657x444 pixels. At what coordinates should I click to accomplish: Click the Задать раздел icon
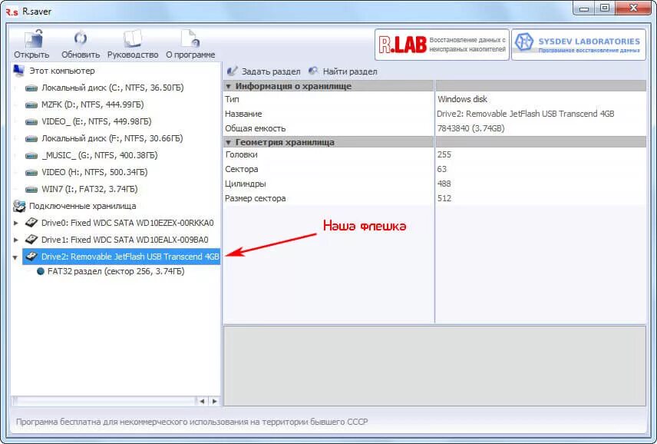coord(232,71)
